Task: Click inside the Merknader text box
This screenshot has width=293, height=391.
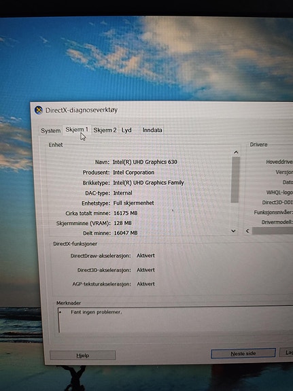Action: (175, 320)
